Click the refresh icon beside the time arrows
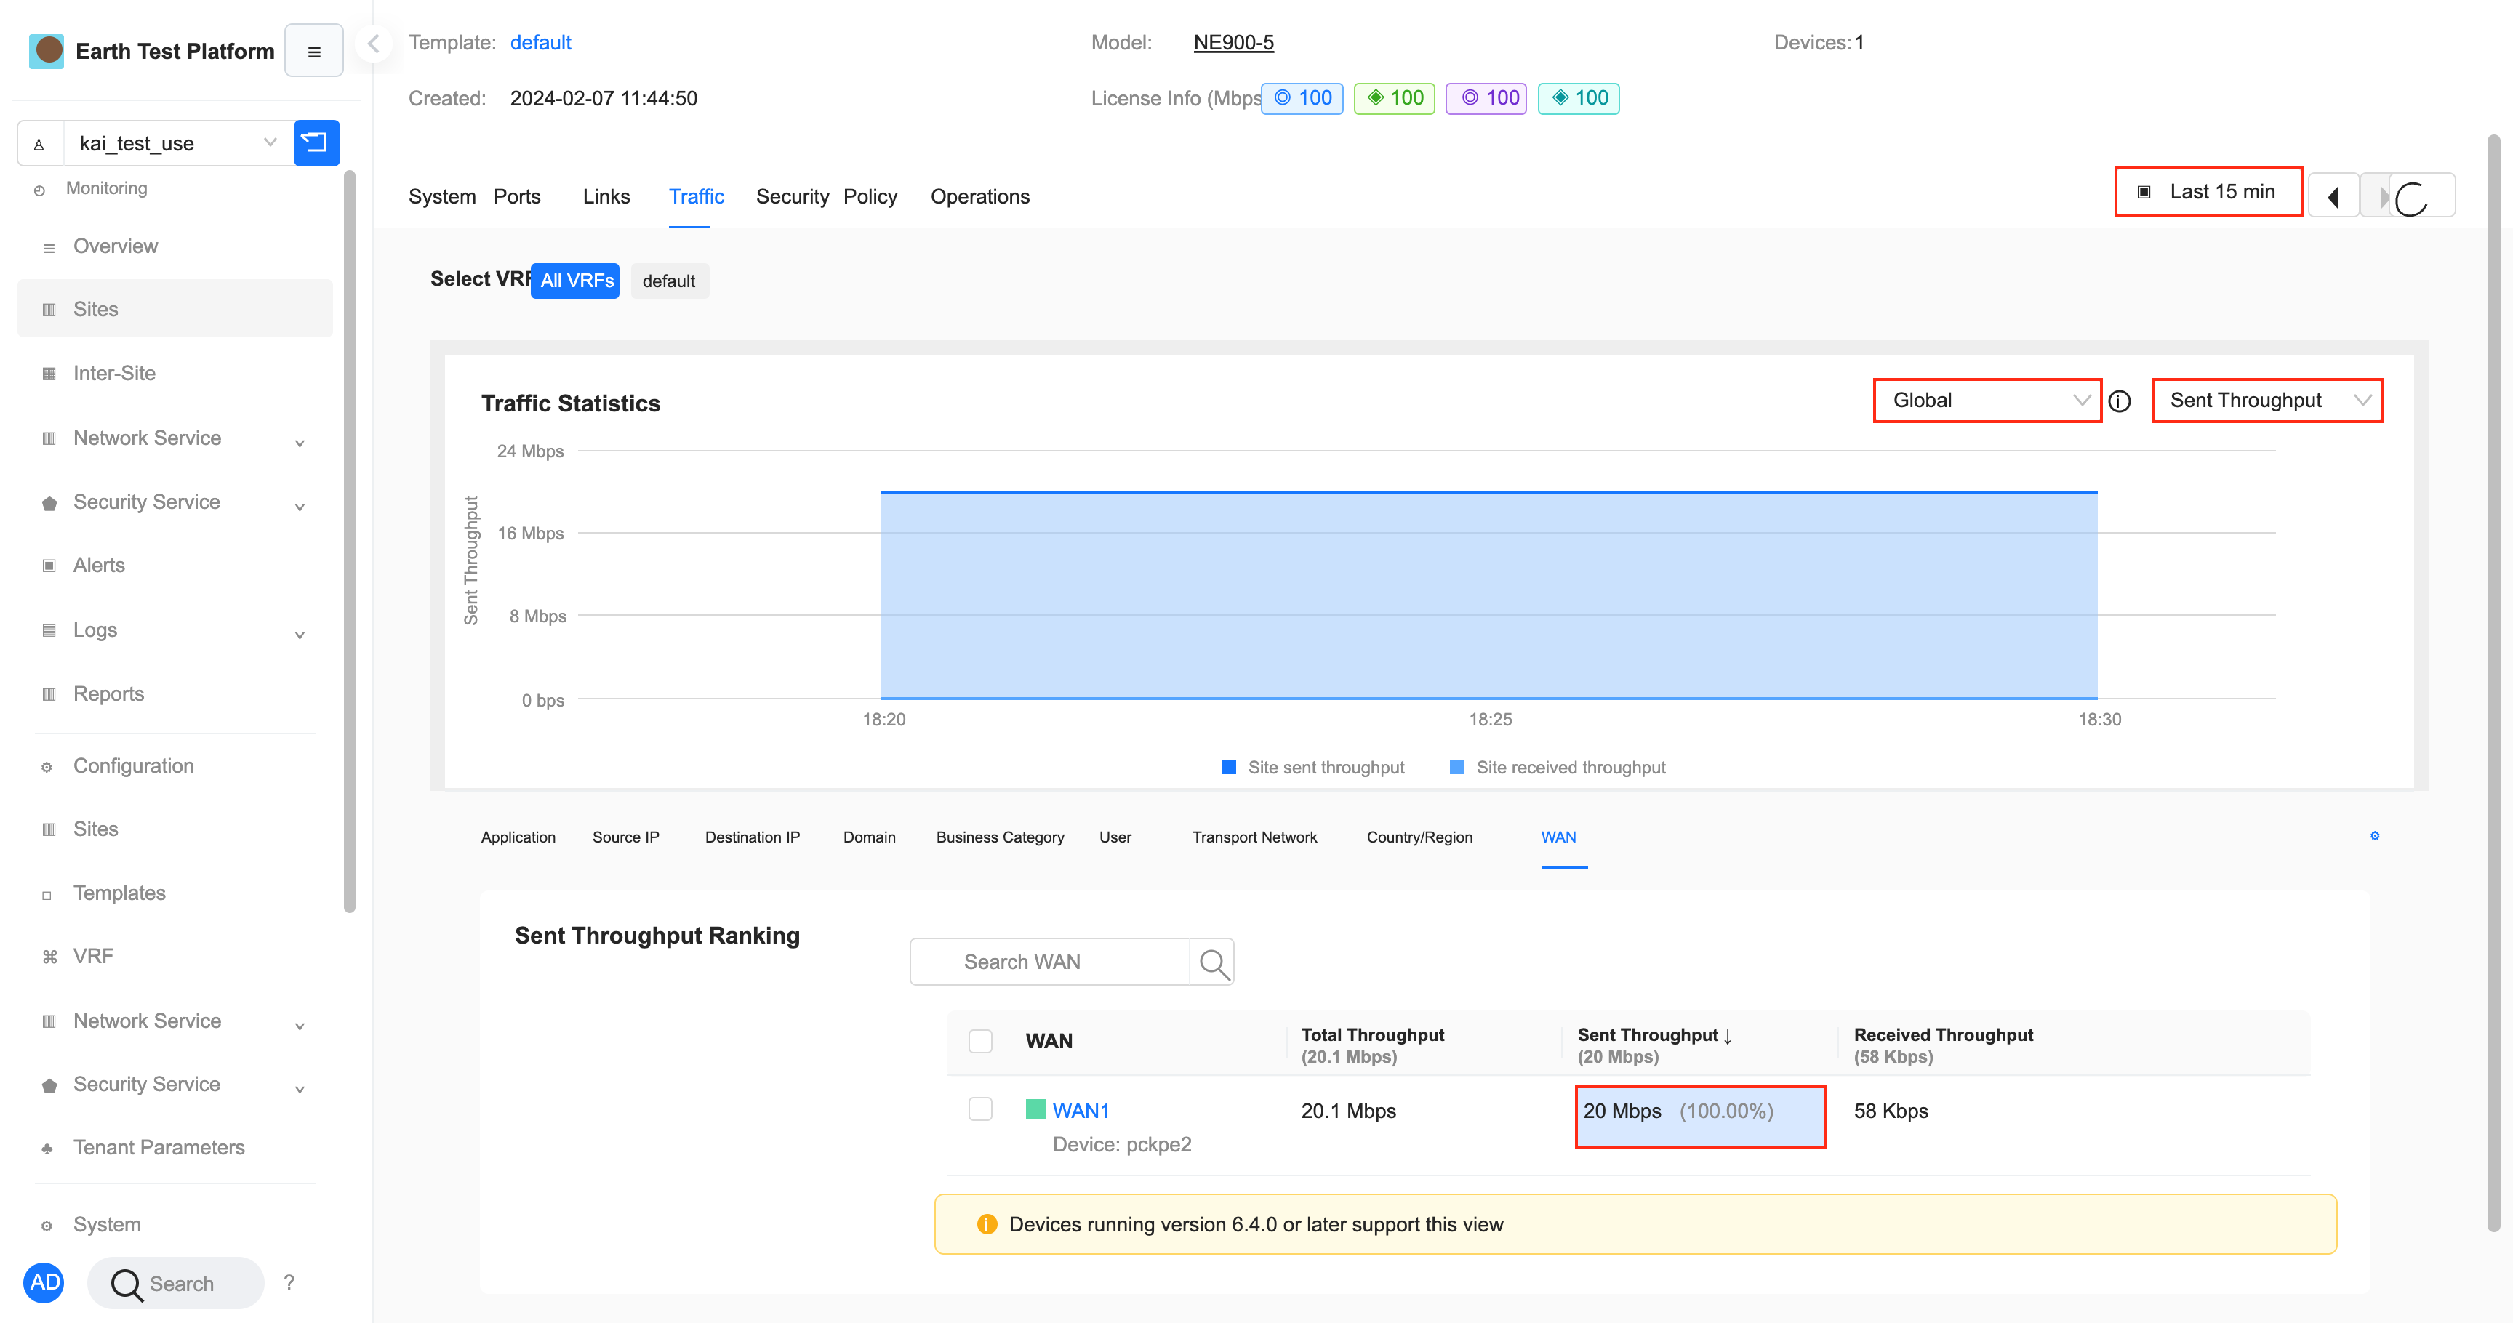Viewport: 2513px width, 1323px height. coord(2411,199)
